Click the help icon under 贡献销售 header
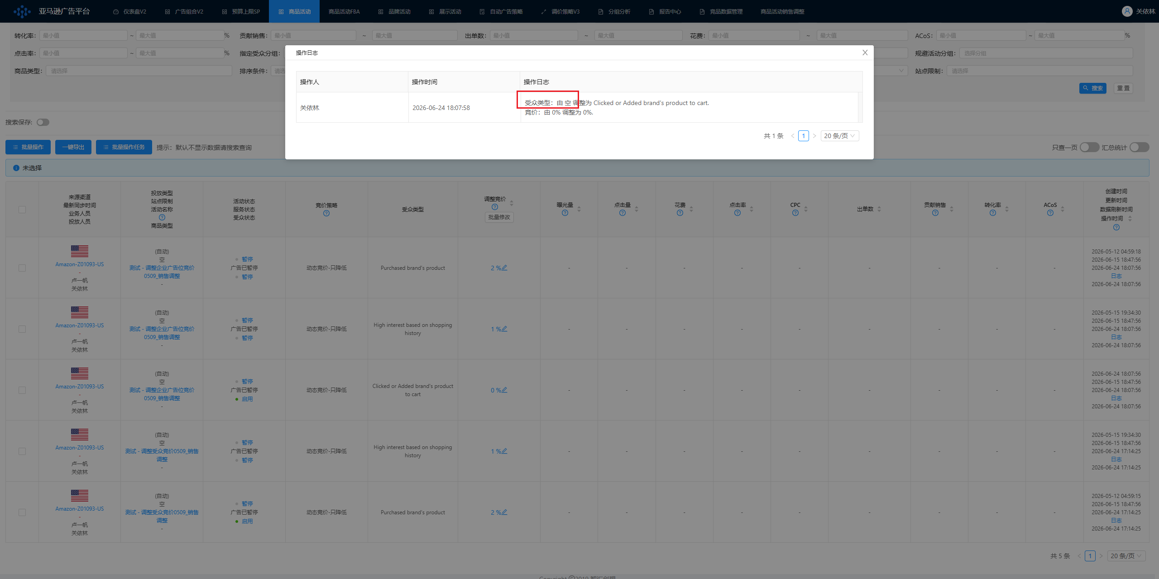1159x579 pixels. (935, 213)
